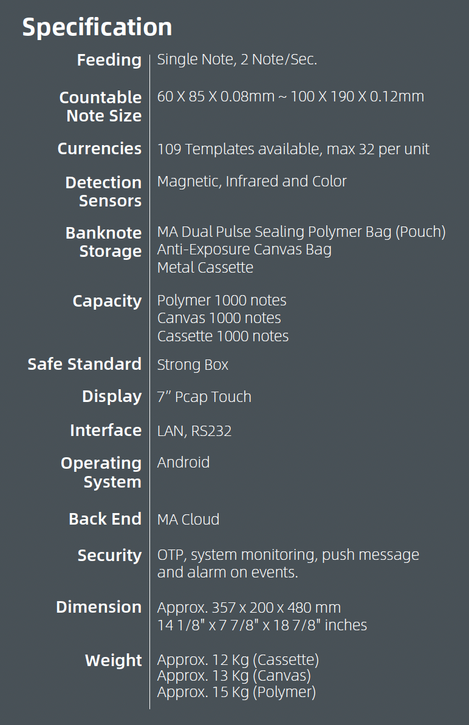Click the MA Cloud back end value
The image size is (469, 725).
point(188,519)
